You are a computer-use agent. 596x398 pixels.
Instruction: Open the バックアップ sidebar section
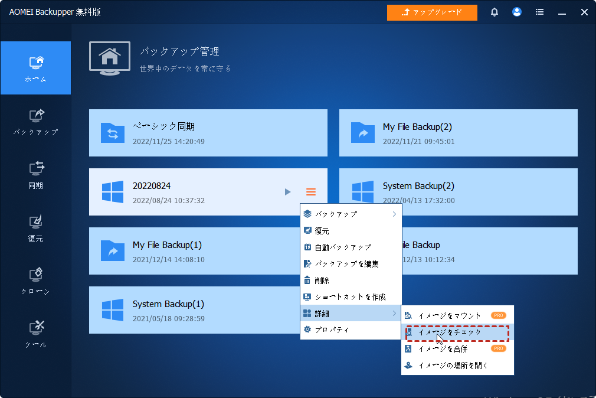click(x=35, y=122)
